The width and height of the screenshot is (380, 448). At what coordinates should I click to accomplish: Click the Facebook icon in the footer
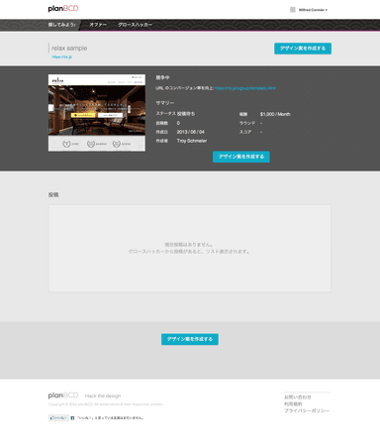pyautogui.click(x=72, y=418)
